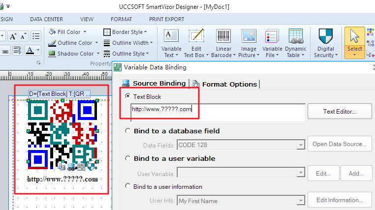This screenshot has height=210, width=375.
Task: Click the centered lines alignment icon
Action: tap(5, 51)
